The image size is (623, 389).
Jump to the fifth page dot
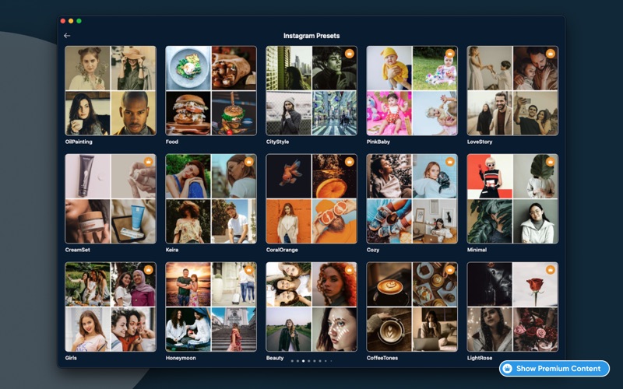315,361
